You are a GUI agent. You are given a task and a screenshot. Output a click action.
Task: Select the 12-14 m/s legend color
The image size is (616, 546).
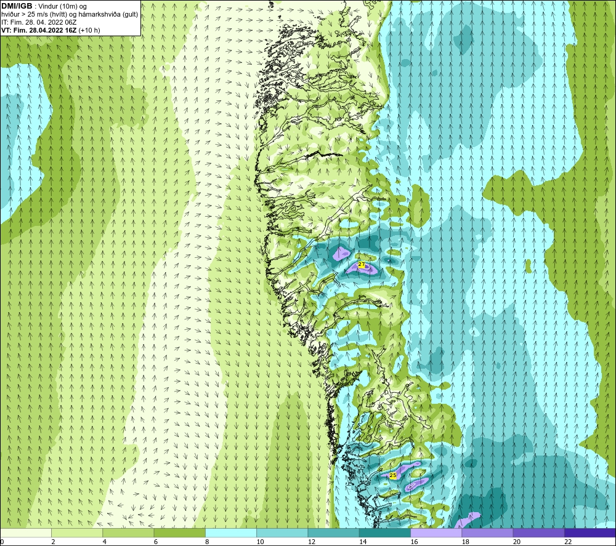pyautogui.click(x=333, y=532)
